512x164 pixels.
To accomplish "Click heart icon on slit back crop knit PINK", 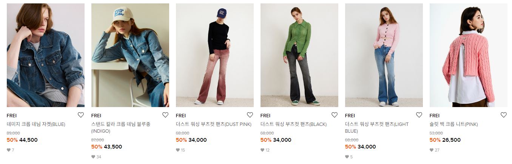I will point(503,115).
